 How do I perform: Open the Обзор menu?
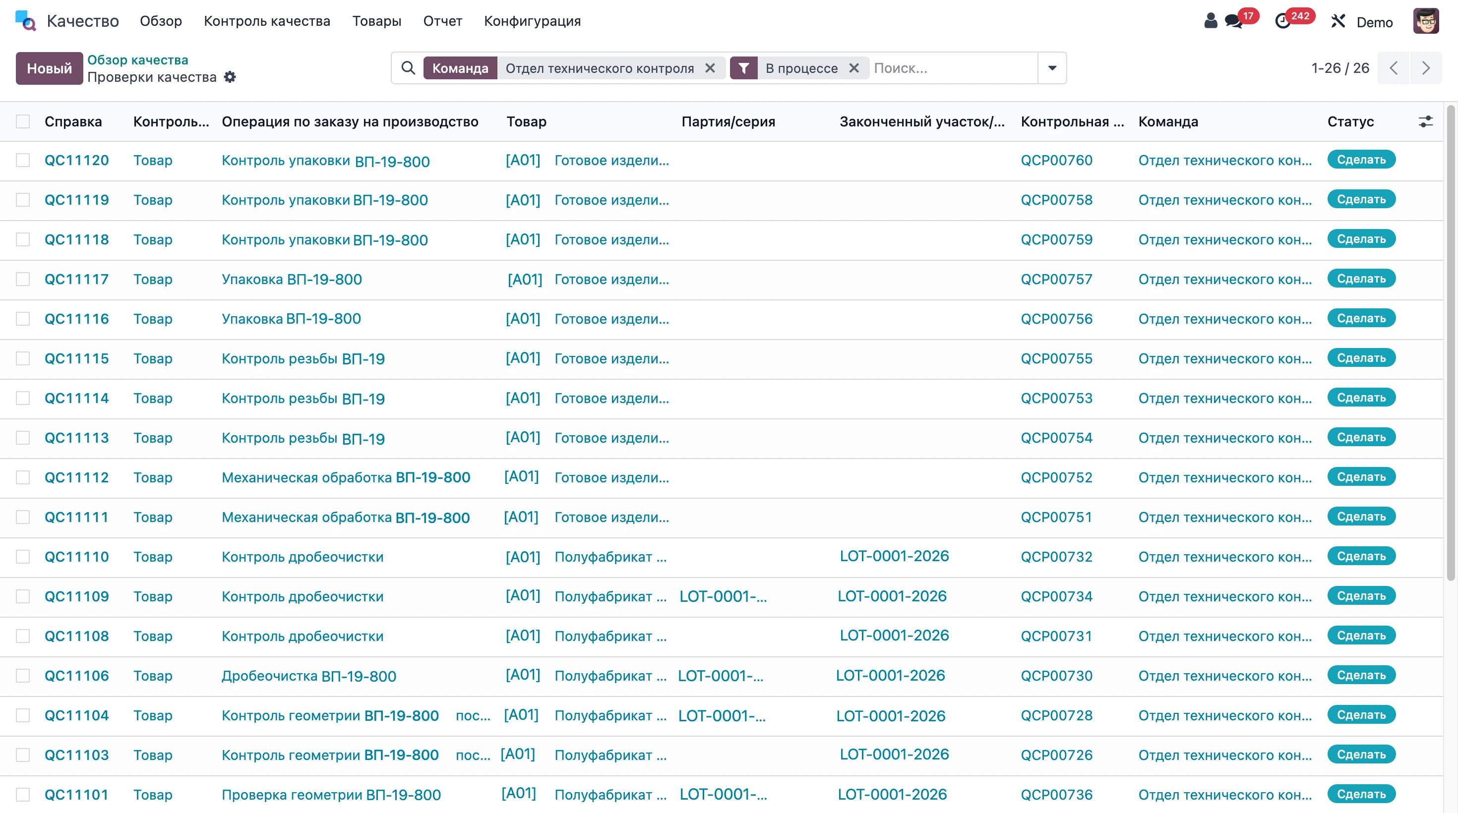point(161,21)
